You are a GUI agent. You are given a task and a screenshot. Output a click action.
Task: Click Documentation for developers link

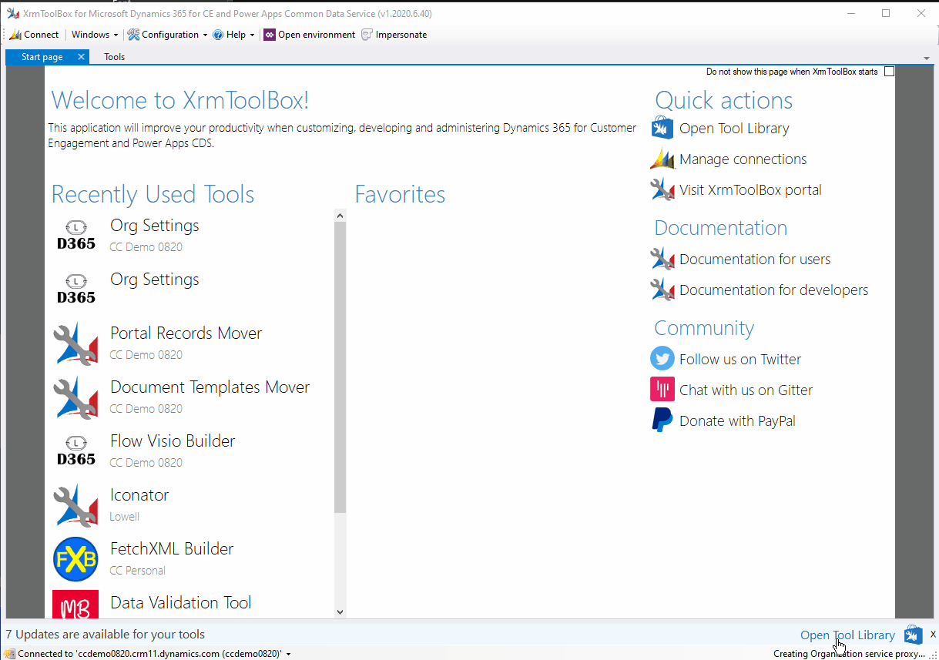[773, 290]
